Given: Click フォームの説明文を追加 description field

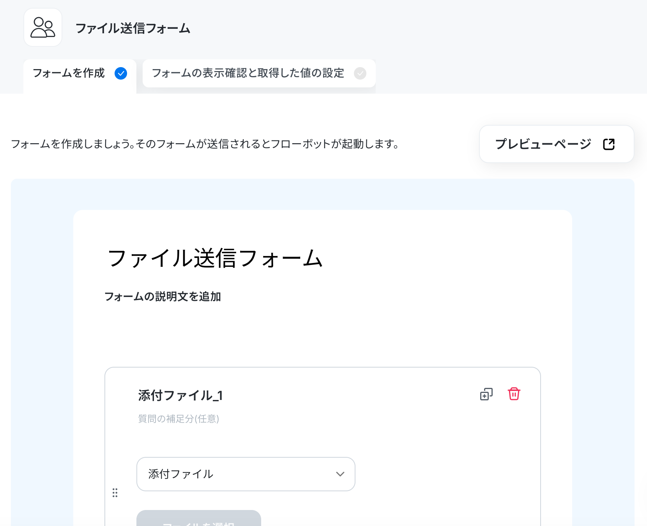Looking at the screenshot, I should click(163, 297).
